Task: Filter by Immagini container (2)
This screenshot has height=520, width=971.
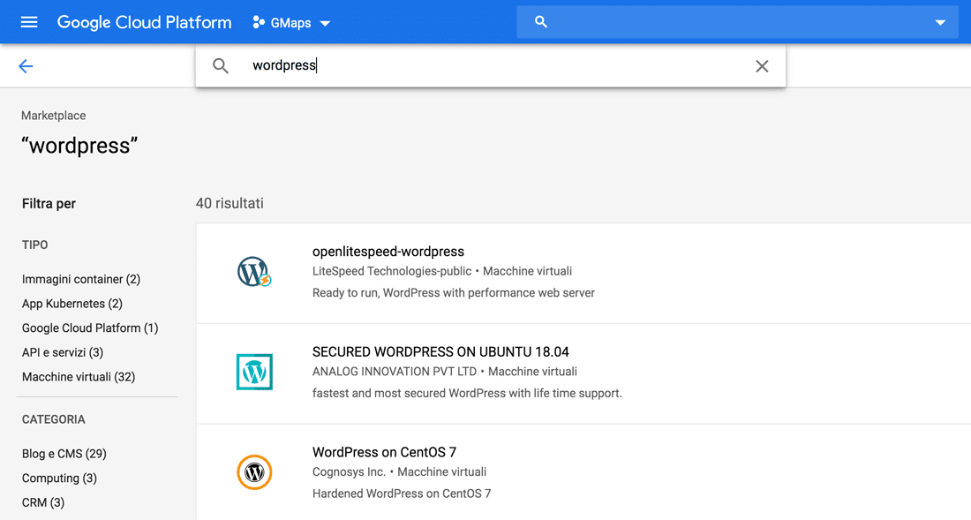Action: (81, 279)
